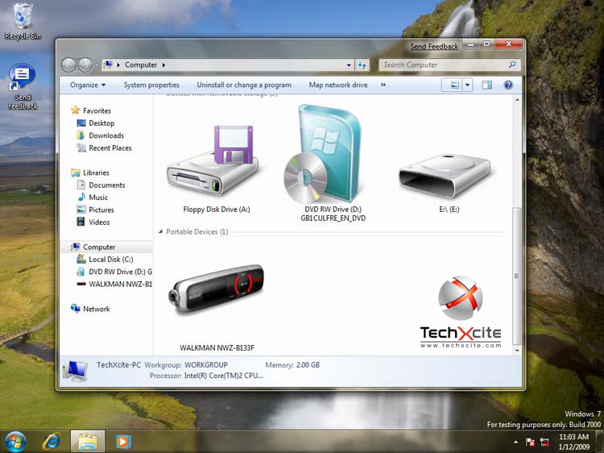Select Network in the navigation pane

pyautogui.click(x=97, y=309)
